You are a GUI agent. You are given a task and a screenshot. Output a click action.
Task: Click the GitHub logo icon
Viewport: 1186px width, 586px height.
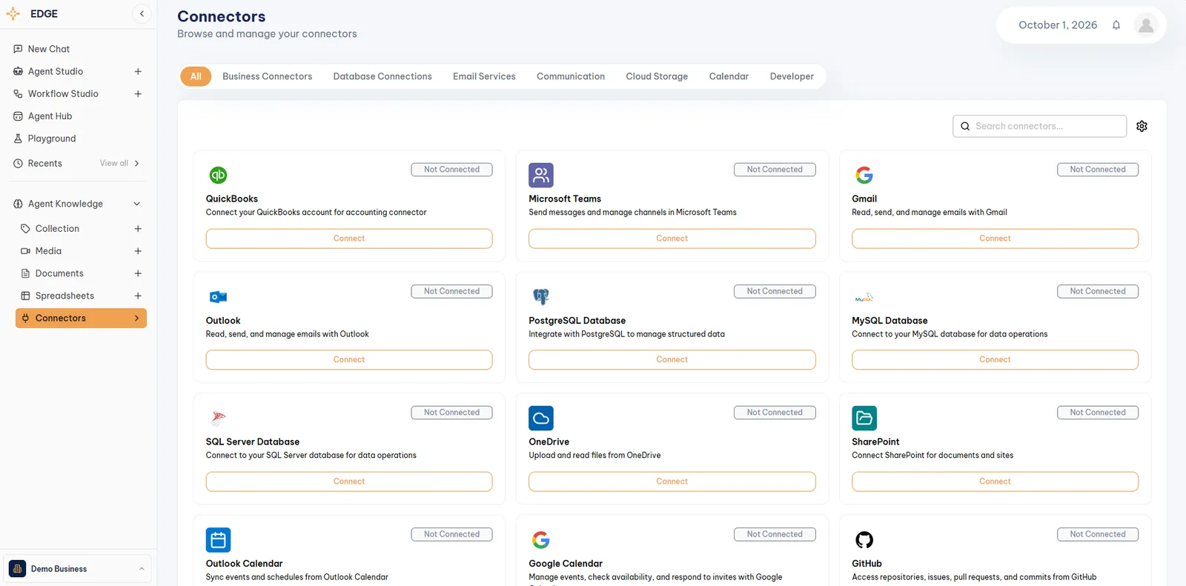[864, 539]
